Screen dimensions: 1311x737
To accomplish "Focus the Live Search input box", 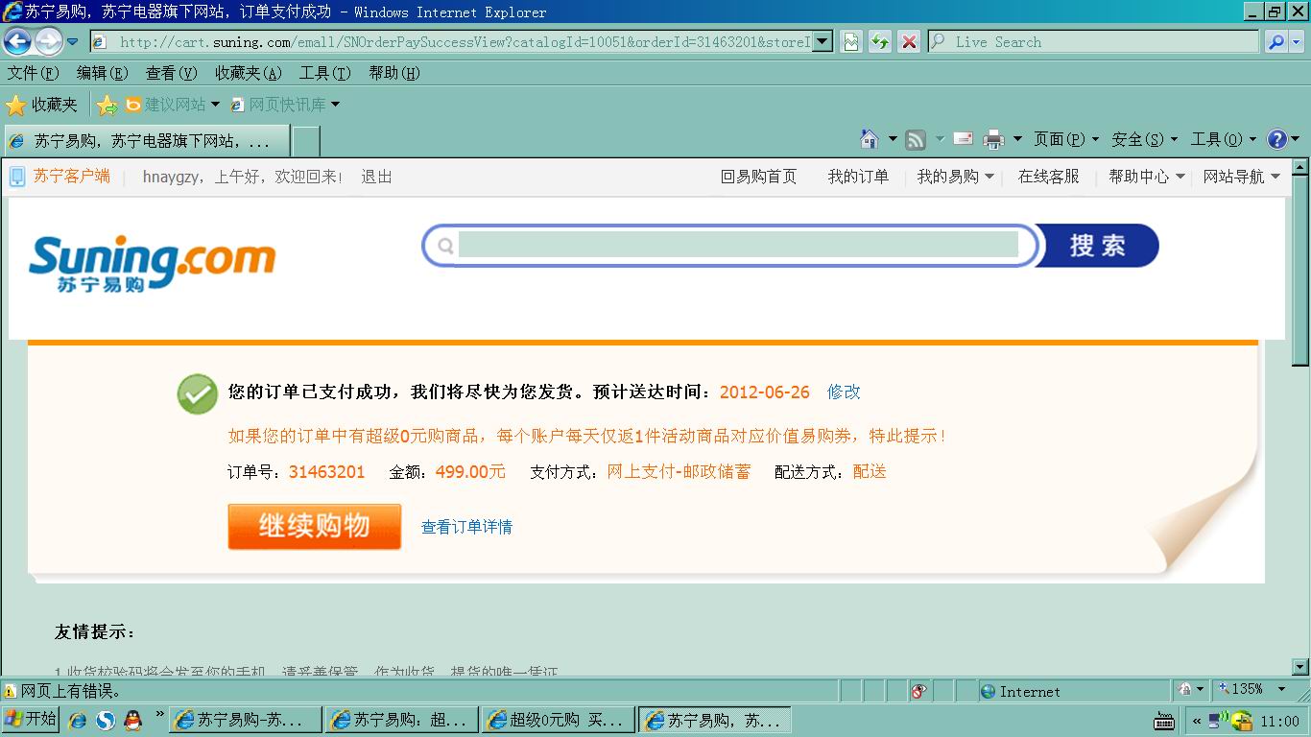I will click(x=1093, y=42).
